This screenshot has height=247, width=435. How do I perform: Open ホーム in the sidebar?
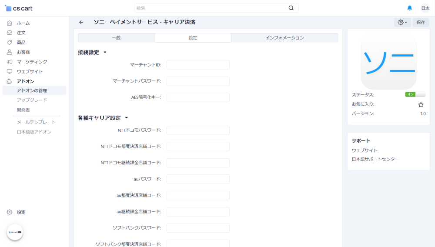pyautogui.click(x=23, y=23)
